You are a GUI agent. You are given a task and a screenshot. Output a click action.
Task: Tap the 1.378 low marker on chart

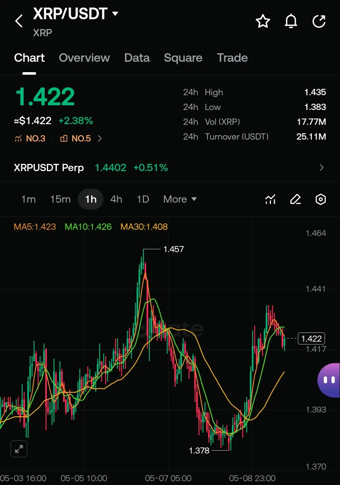click(x=199, y=451)
